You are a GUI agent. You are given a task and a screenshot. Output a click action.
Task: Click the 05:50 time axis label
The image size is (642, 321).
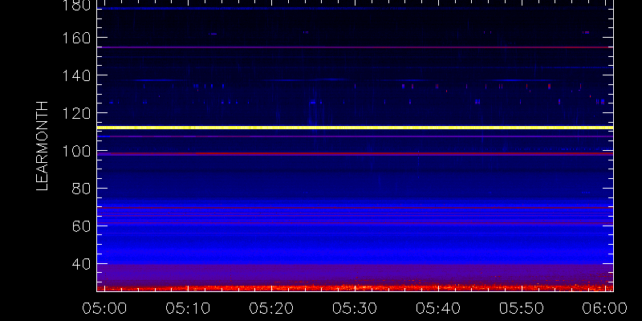[x=522, y=308]
